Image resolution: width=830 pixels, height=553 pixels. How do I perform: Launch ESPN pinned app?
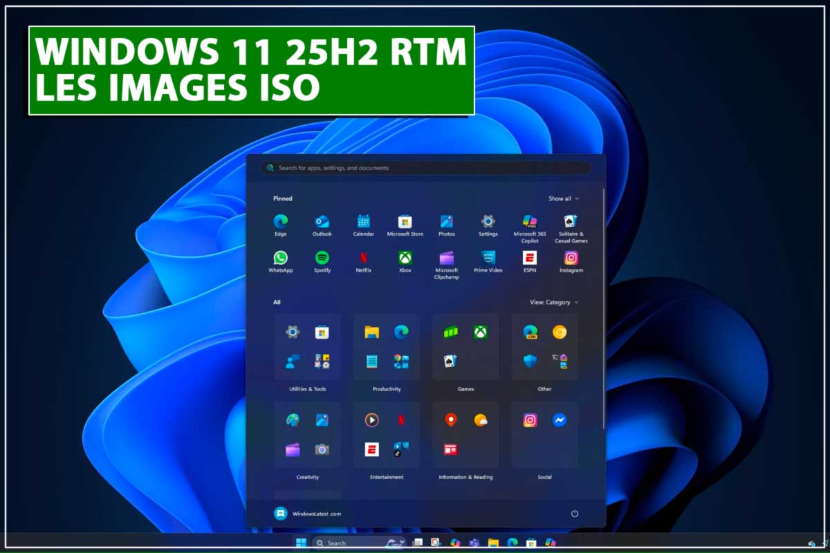pos(530,259)
